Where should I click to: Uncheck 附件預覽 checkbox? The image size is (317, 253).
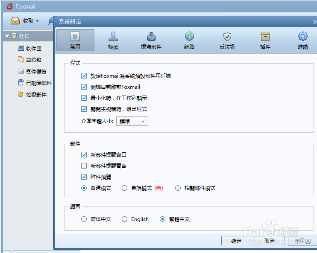coord(84,177)
